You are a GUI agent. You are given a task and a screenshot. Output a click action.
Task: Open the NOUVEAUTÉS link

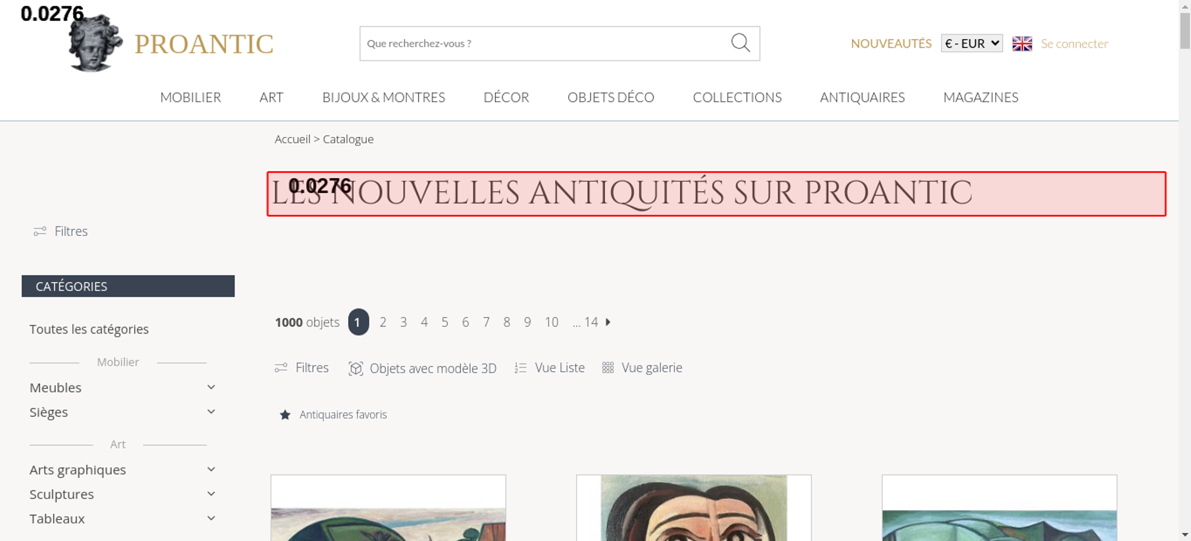click(891, 43)
